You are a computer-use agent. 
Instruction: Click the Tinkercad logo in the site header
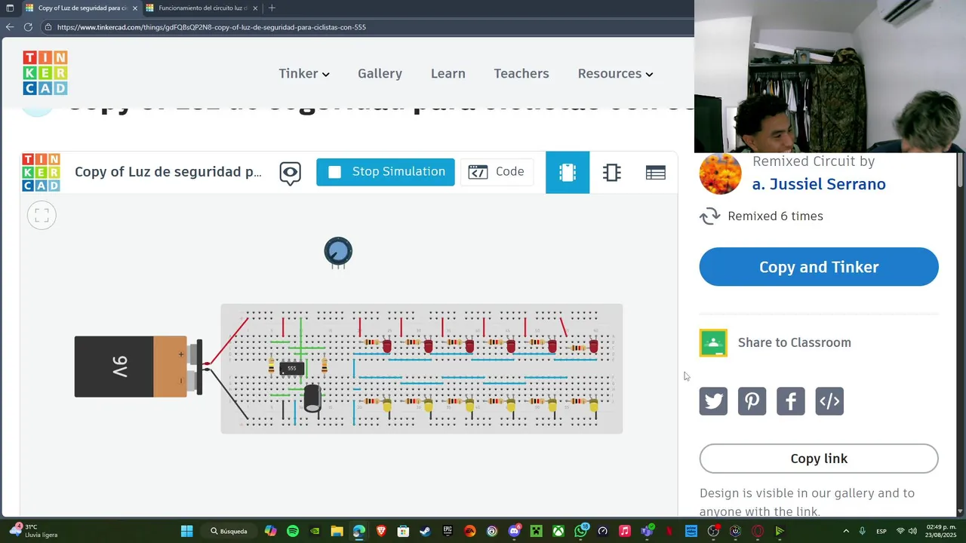45,73
